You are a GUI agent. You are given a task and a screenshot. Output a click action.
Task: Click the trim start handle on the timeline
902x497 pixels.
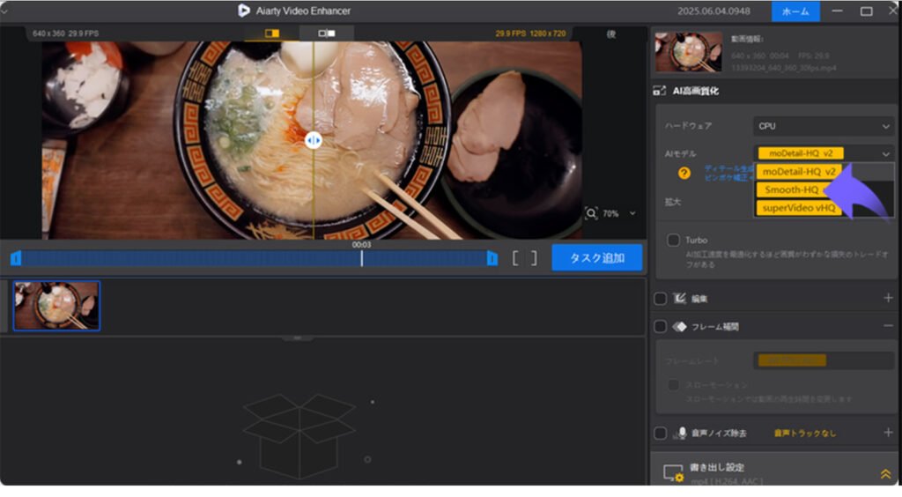(x=16, y=259)
